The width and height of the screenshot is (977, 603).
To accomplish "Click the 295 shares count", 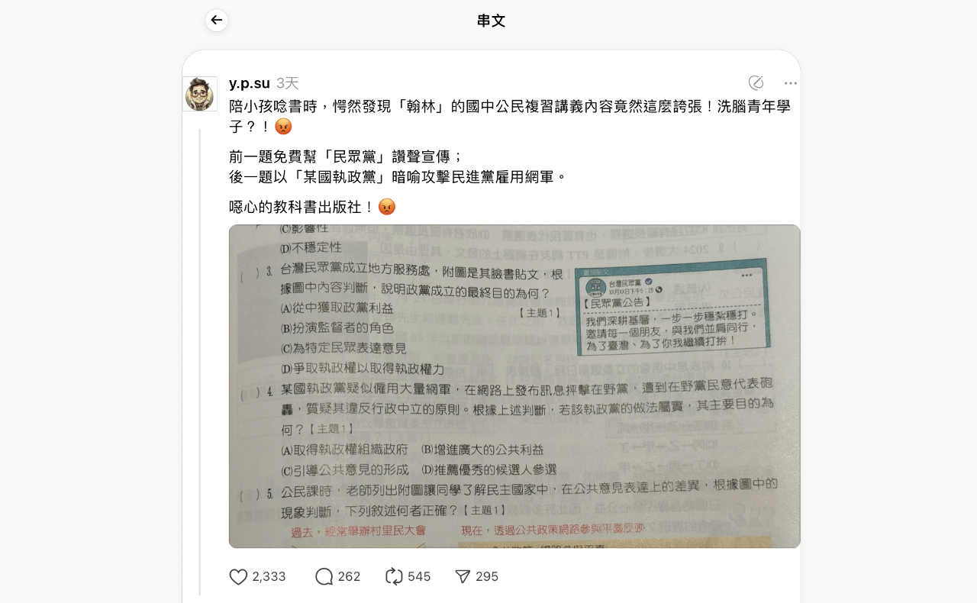I will coord(487,577).
